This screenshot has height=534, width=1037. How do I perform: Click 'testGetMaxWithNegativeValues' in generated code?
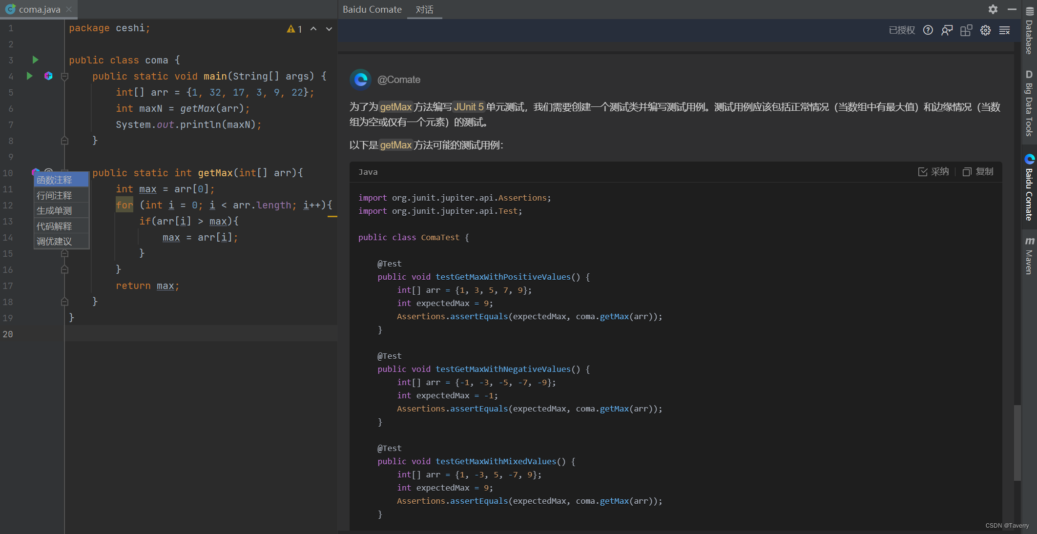[503, 369]
